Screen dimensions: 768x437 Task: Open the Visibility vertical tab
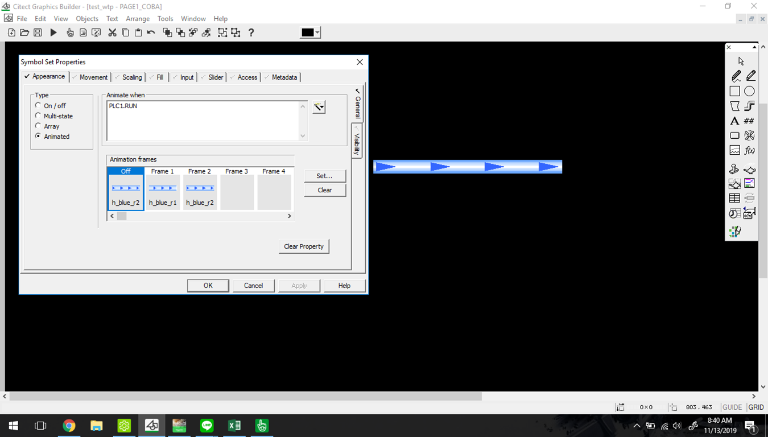[x=357, y=140]
